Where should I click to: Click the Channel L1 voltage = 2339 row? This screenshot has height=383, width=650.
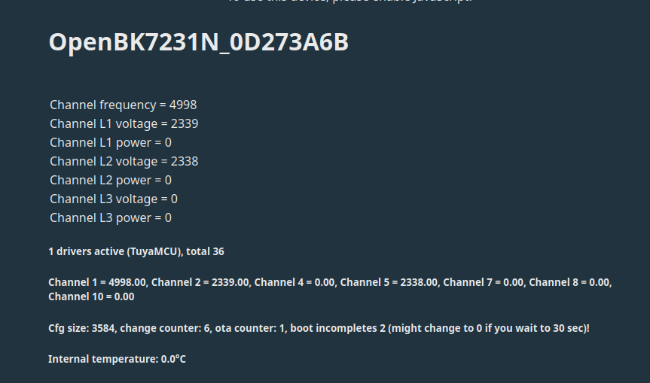(x=124, y=124)
